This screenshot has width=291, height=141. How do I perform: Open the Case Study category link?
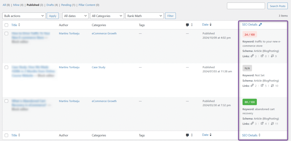click(x=99, y=67)
